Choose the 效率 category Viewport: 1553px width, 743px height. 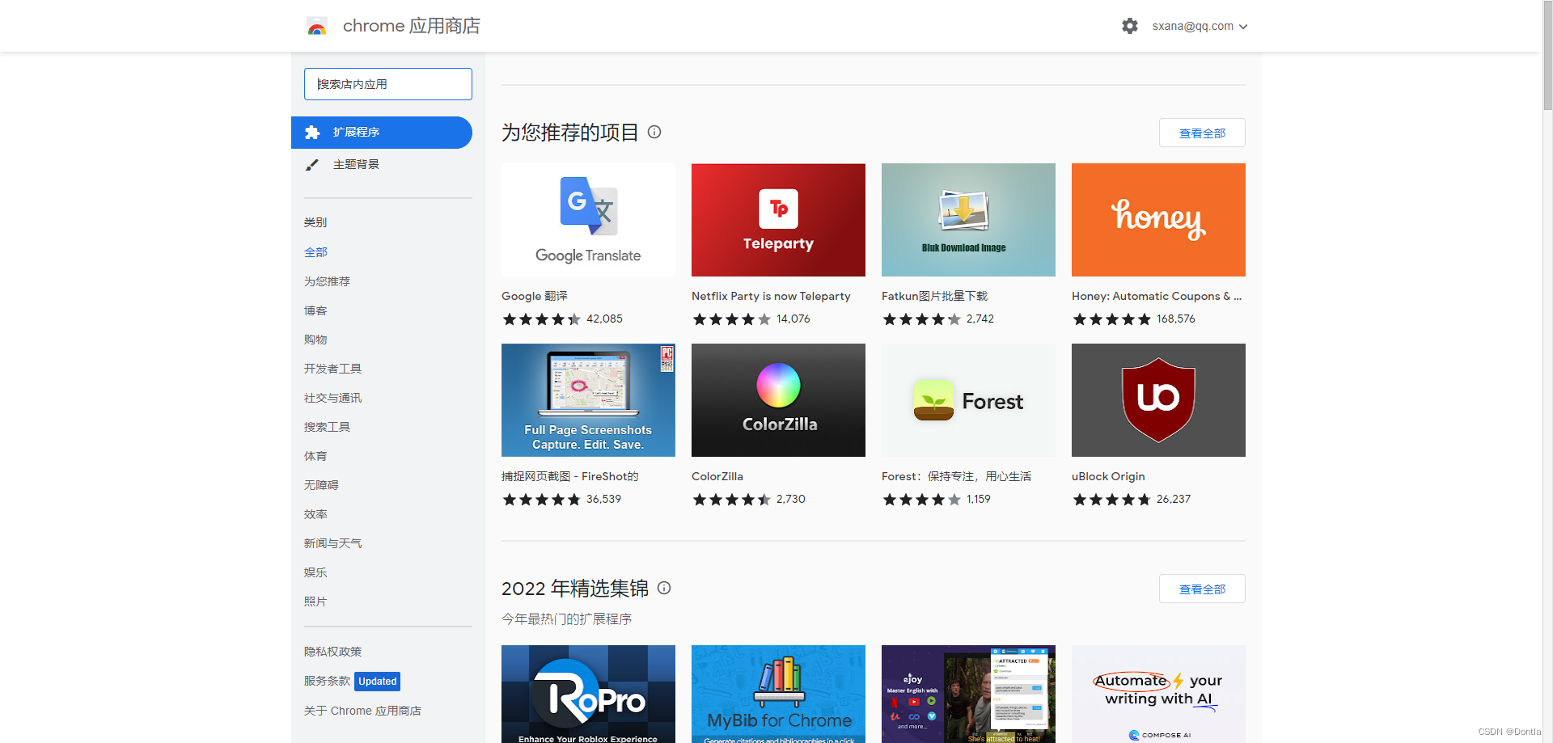pos(315,514)
